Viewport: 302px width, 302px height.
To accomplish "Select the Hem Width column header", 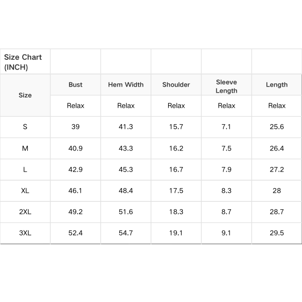I will pos(126,85).
